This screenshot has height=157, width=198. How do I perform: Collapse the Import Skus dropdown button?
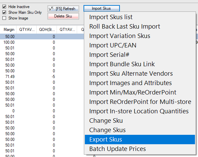[102, 8]
